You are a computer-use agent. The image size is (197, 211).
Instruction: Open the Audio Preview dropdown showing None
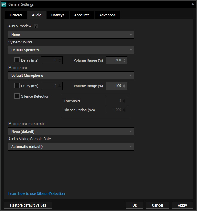pyautogui.click(x=71, y=35)
